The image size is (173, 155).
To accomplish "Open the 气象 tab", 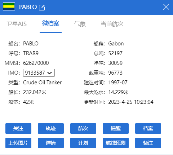I will pos(80,24).
